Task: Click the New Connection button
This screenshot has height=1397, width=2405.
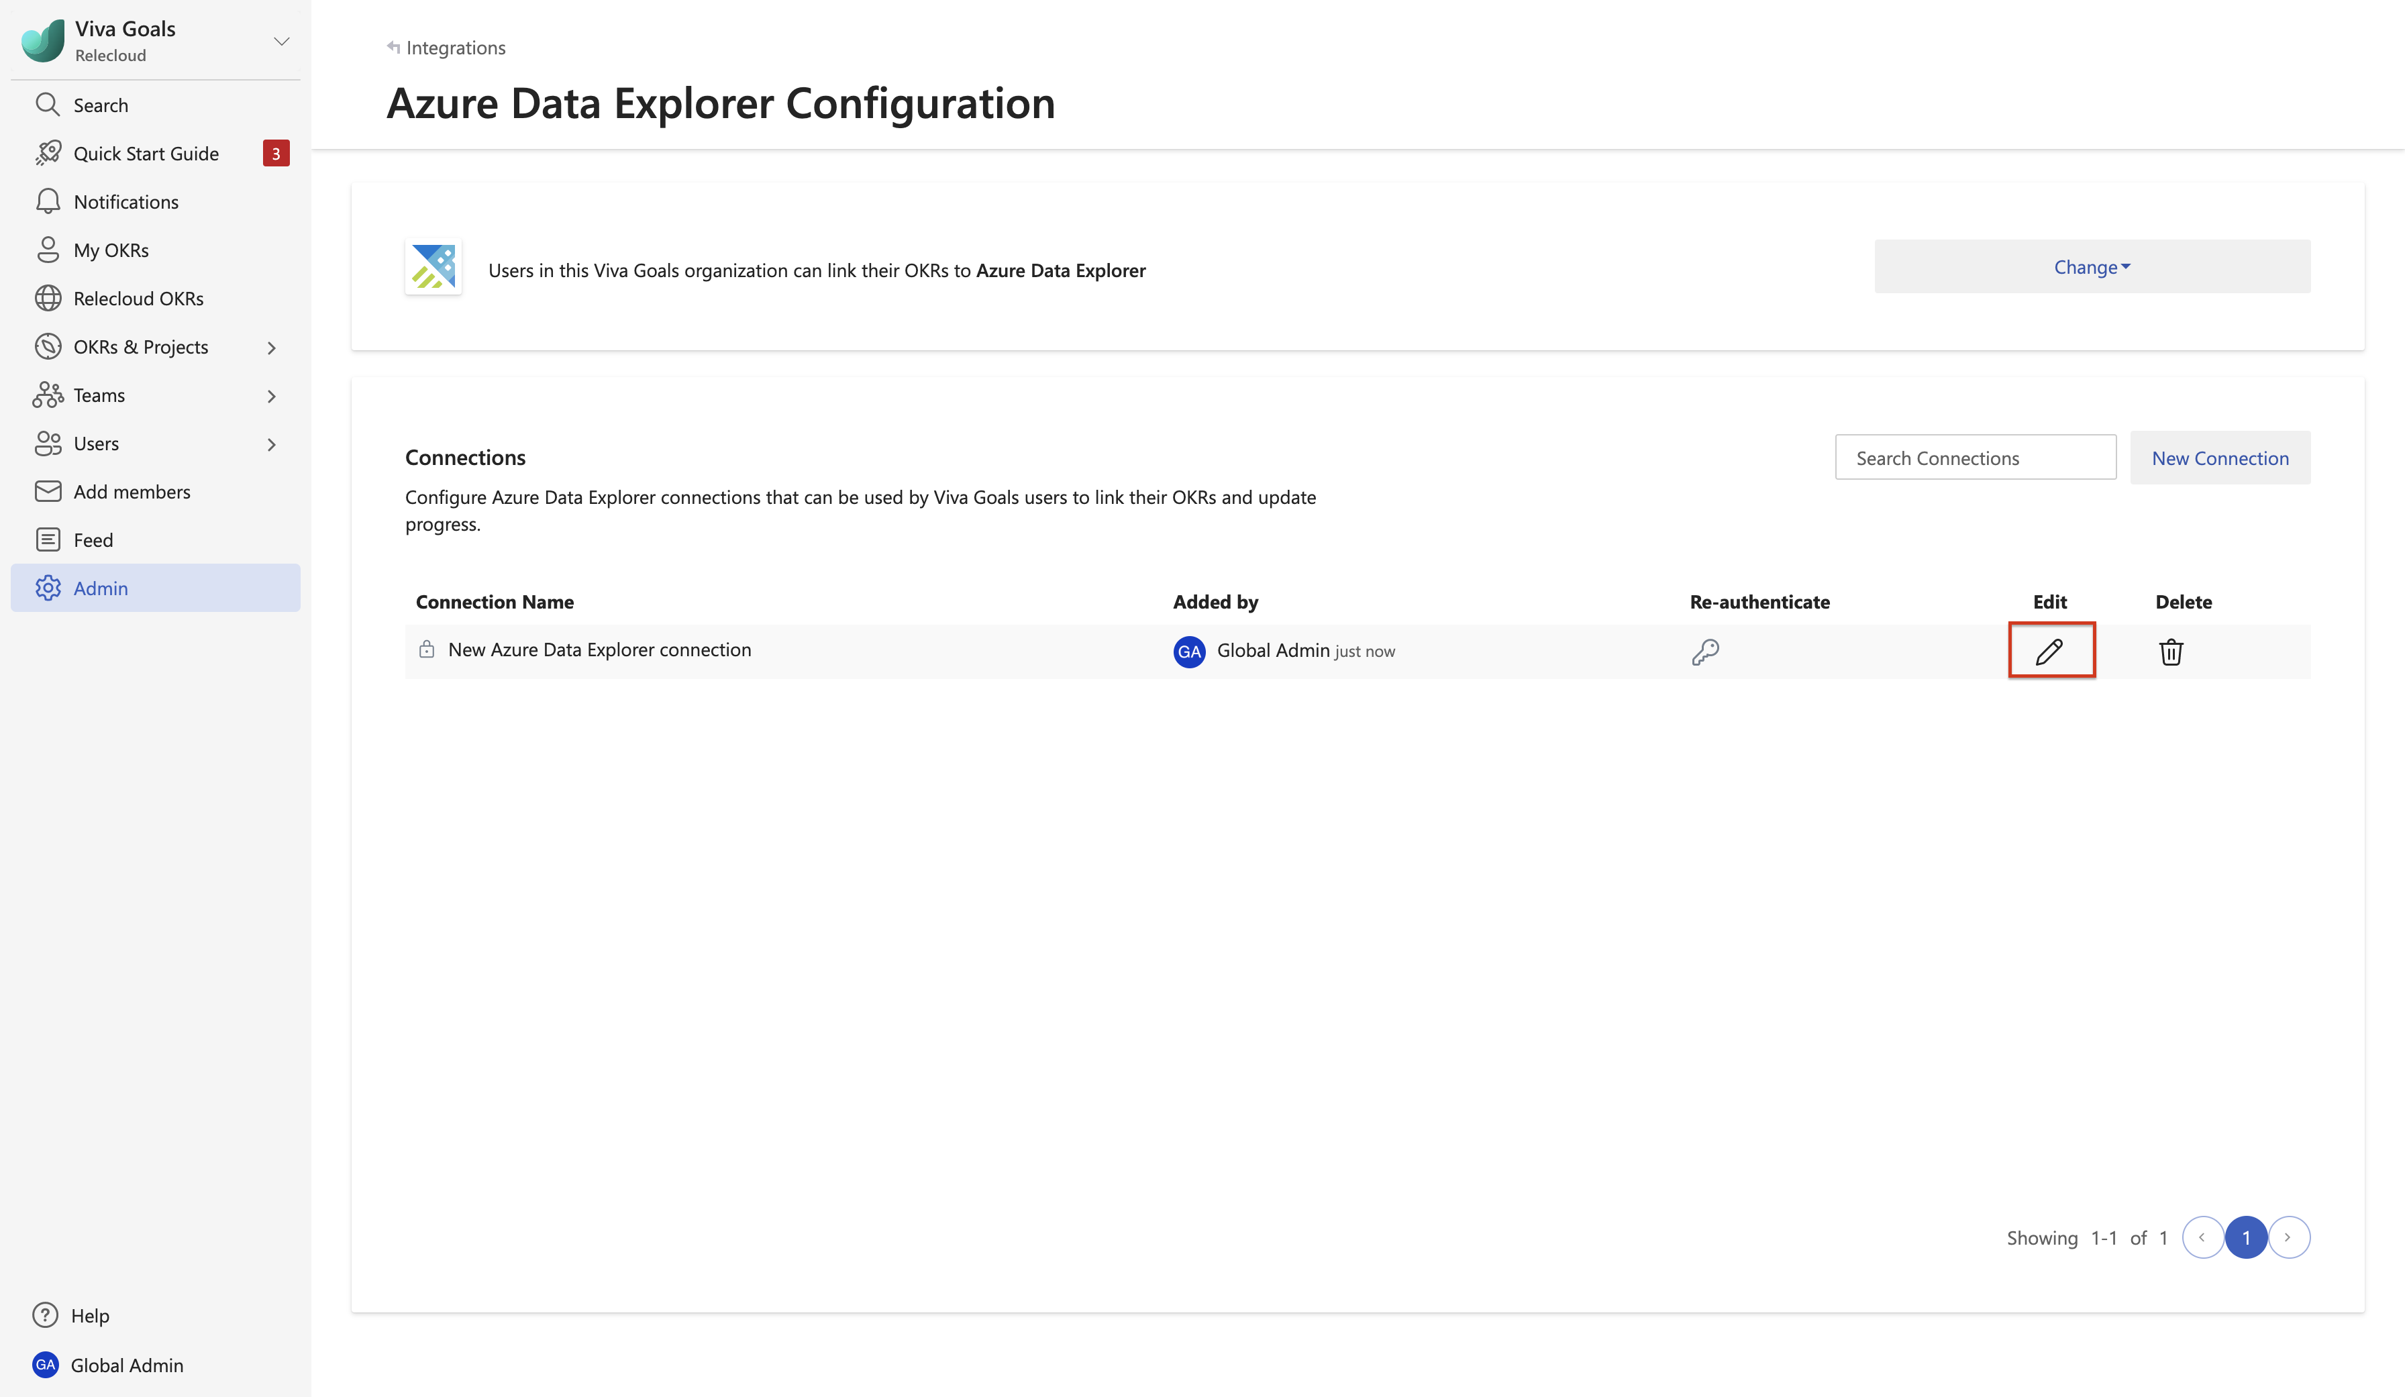Action: 2219,458
